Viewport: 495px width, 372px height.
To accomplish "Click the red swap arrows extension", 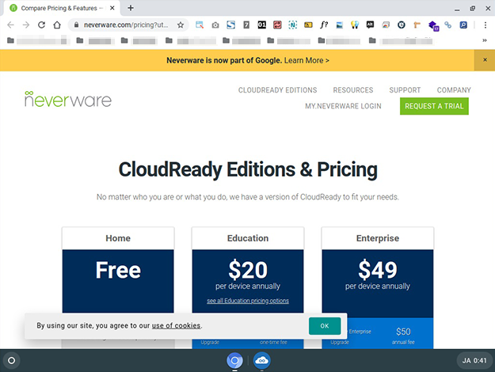I will 277,25.
